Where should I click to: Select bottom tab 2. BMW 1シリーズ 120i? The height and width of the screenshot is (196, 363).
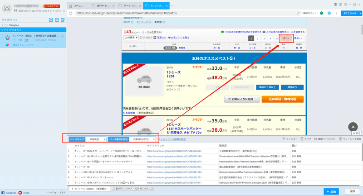pos(133,189)
